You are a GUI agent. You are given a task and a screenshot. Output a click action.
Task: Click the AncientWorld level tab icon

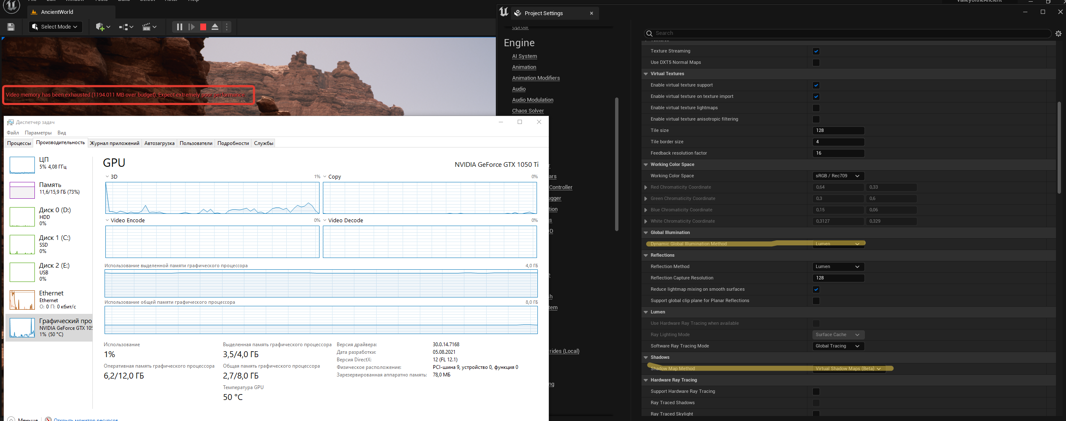[x=34, y=12]
